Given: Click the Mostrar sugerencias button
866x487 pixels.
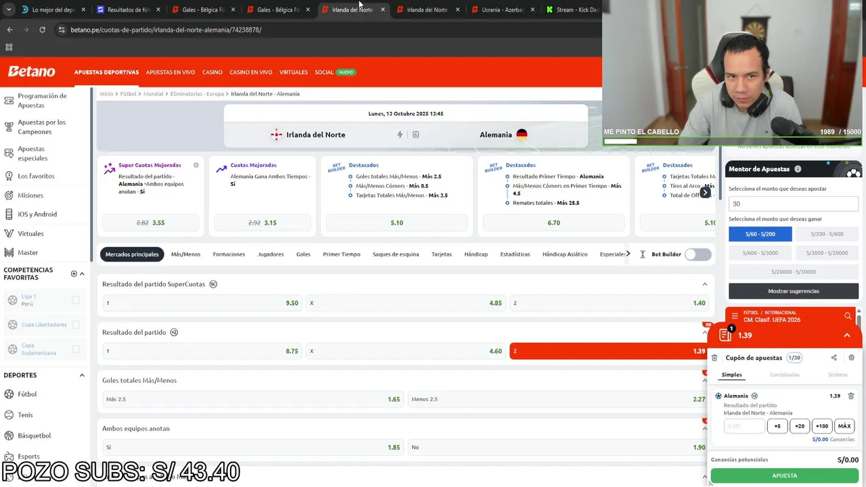Looking at the screenshot, I should 794,291.
